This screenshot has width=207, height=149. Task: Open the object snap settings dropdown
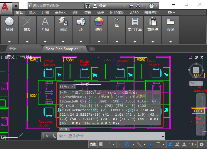163,144
